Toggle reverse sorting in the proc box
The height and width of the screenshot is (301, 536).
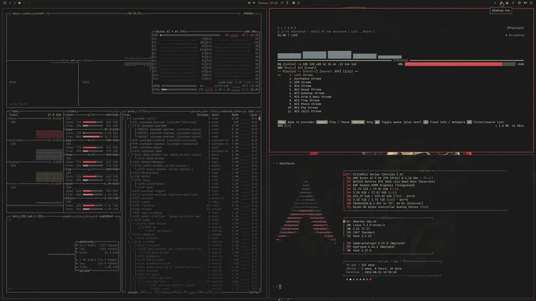tap(226, 111)
